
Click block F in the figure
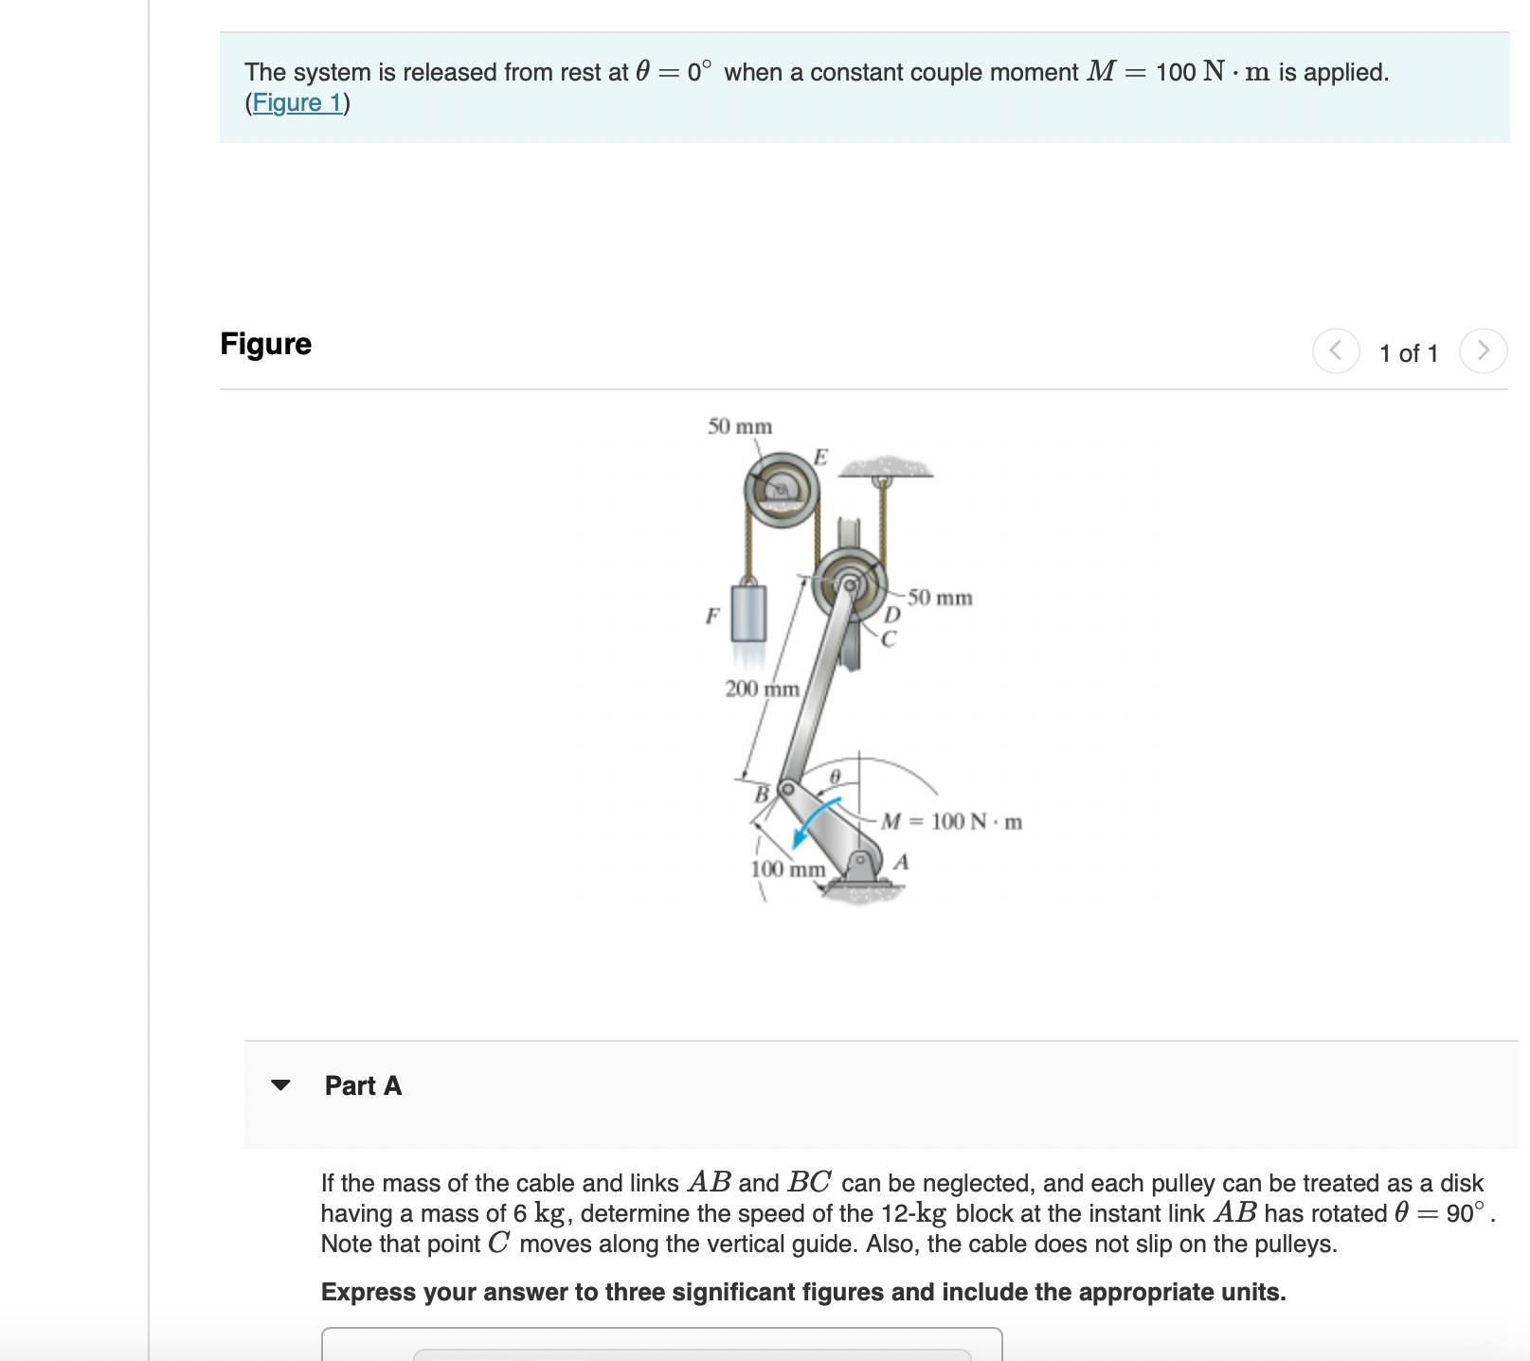749,614
